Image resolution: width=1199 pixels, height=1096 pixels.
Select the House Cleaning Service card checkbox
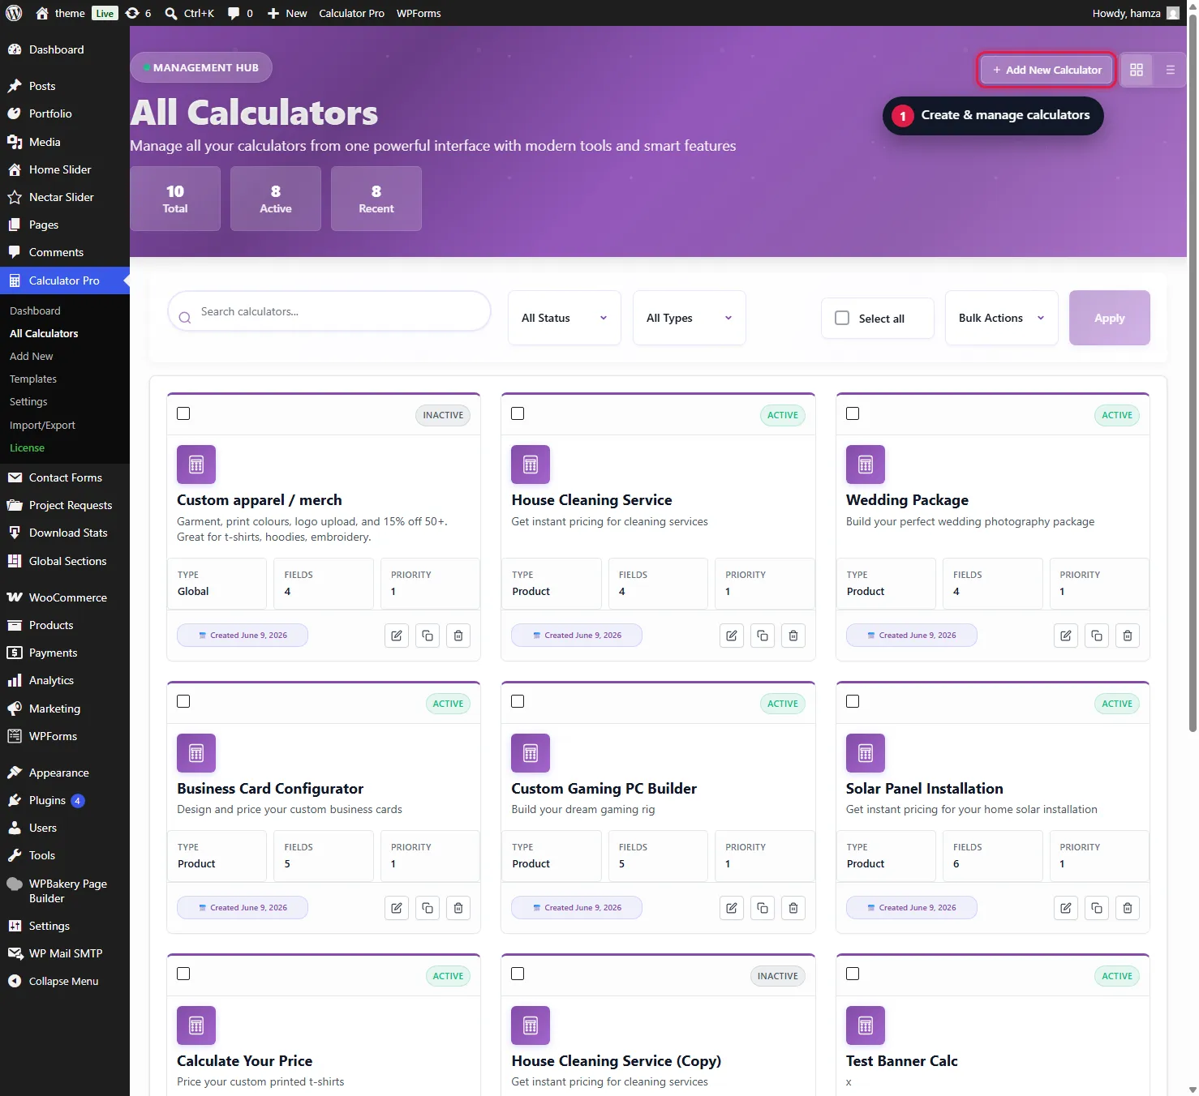click(518, 413)
